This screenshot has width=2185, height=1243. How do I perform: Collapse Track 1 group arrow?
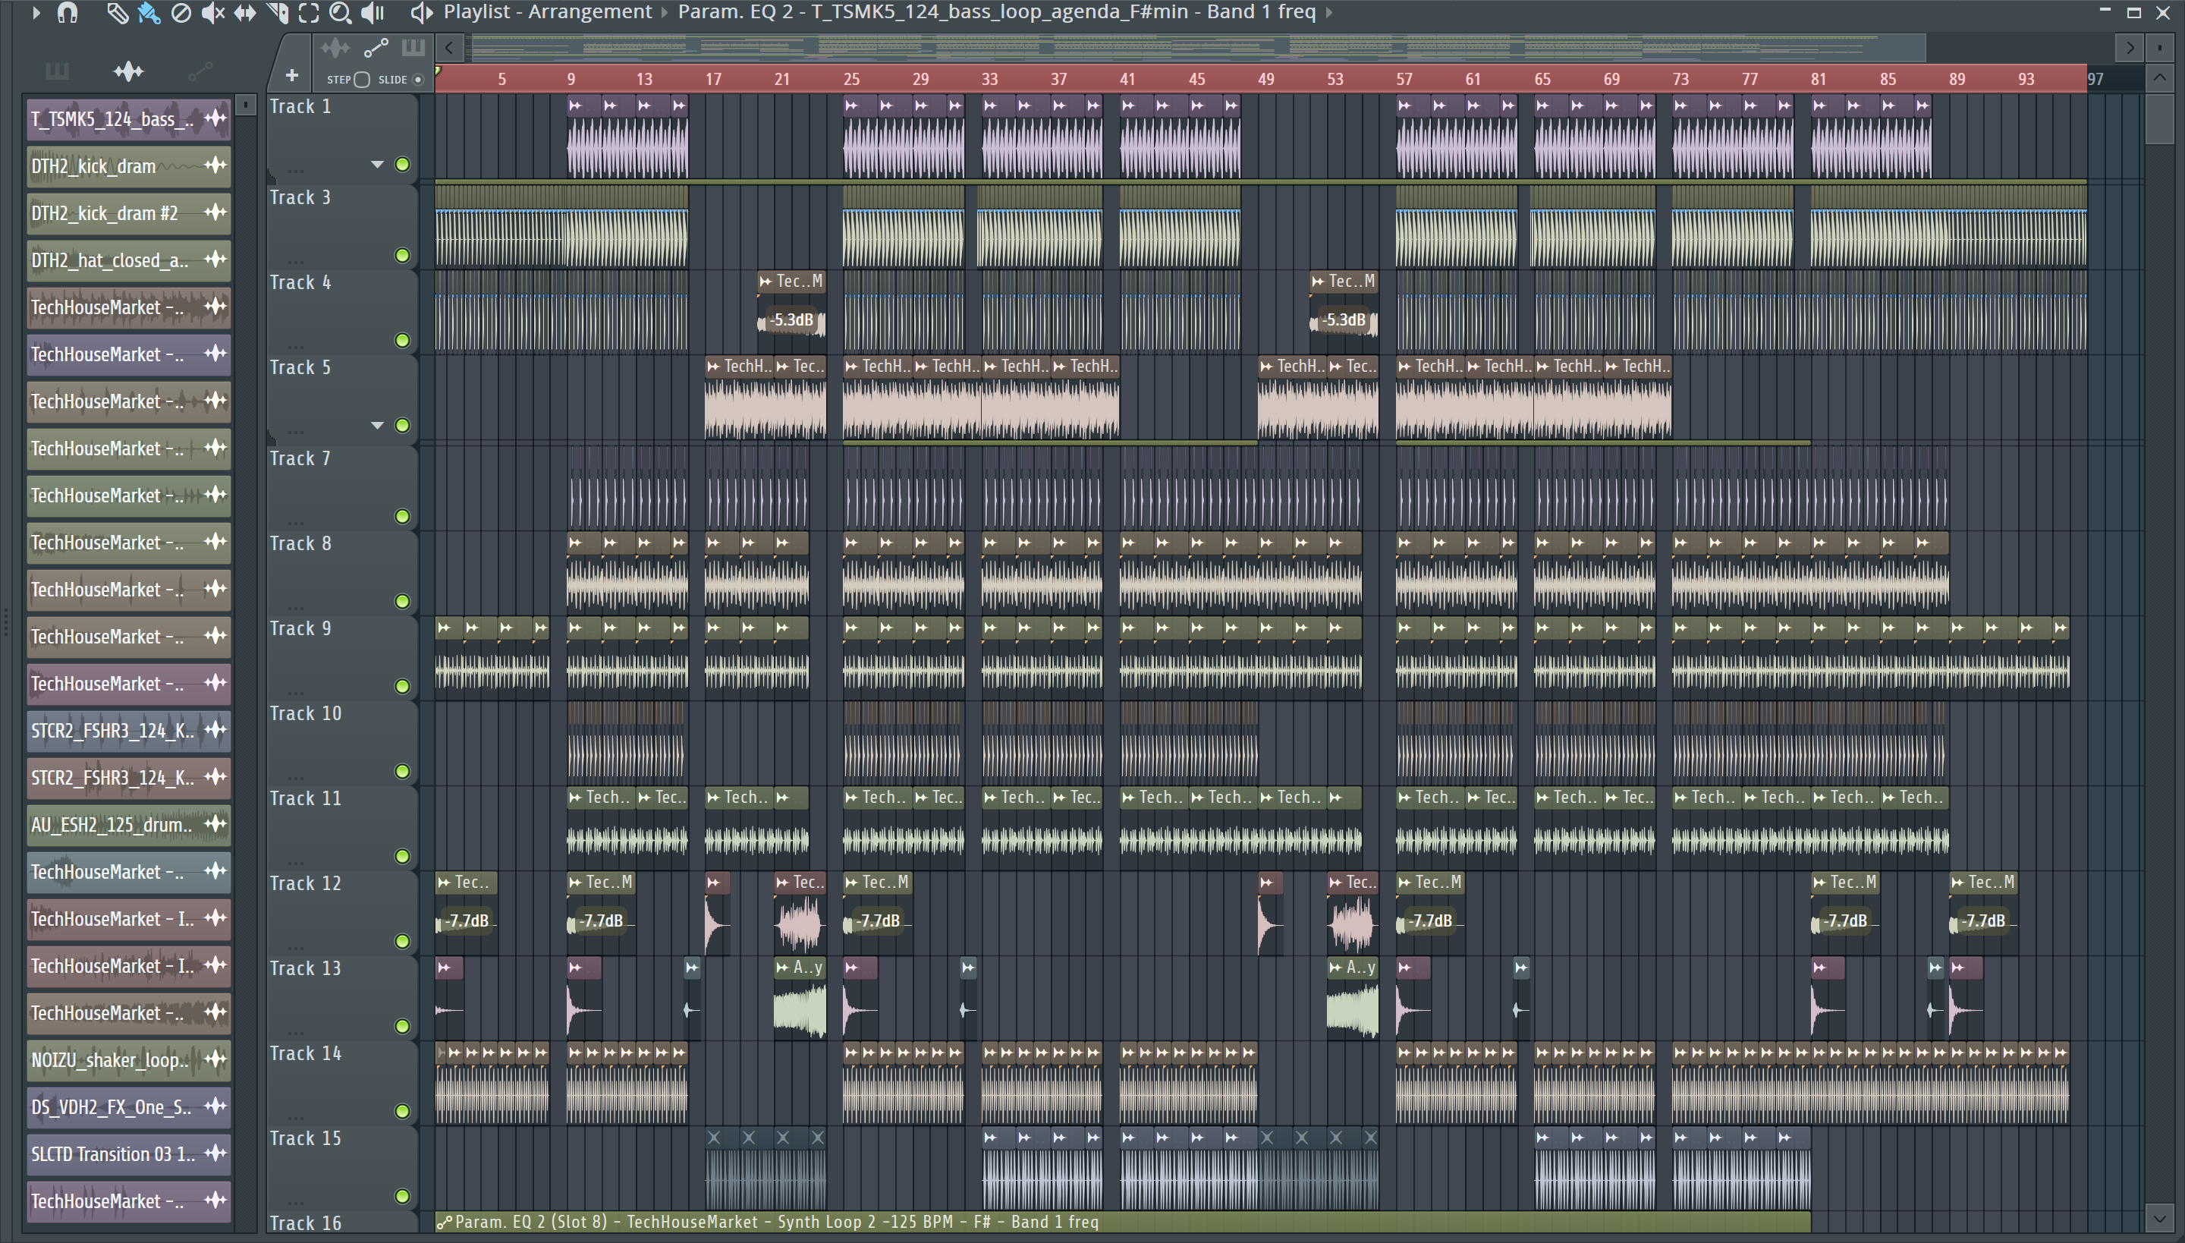coord(376,164)
